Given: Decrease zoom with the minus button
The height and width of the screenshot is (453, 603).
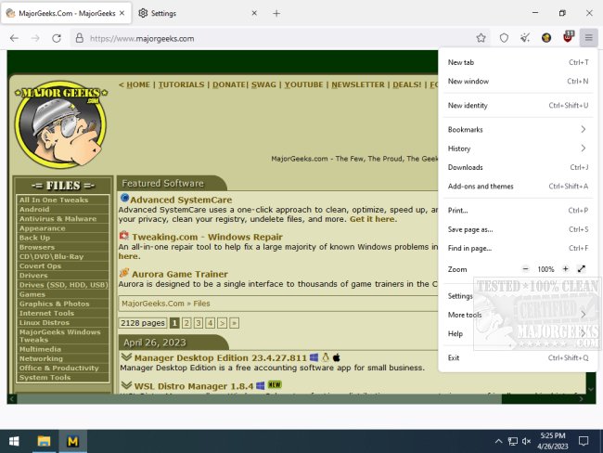Looking at the screenshot, I should click(x=527, y=268).
